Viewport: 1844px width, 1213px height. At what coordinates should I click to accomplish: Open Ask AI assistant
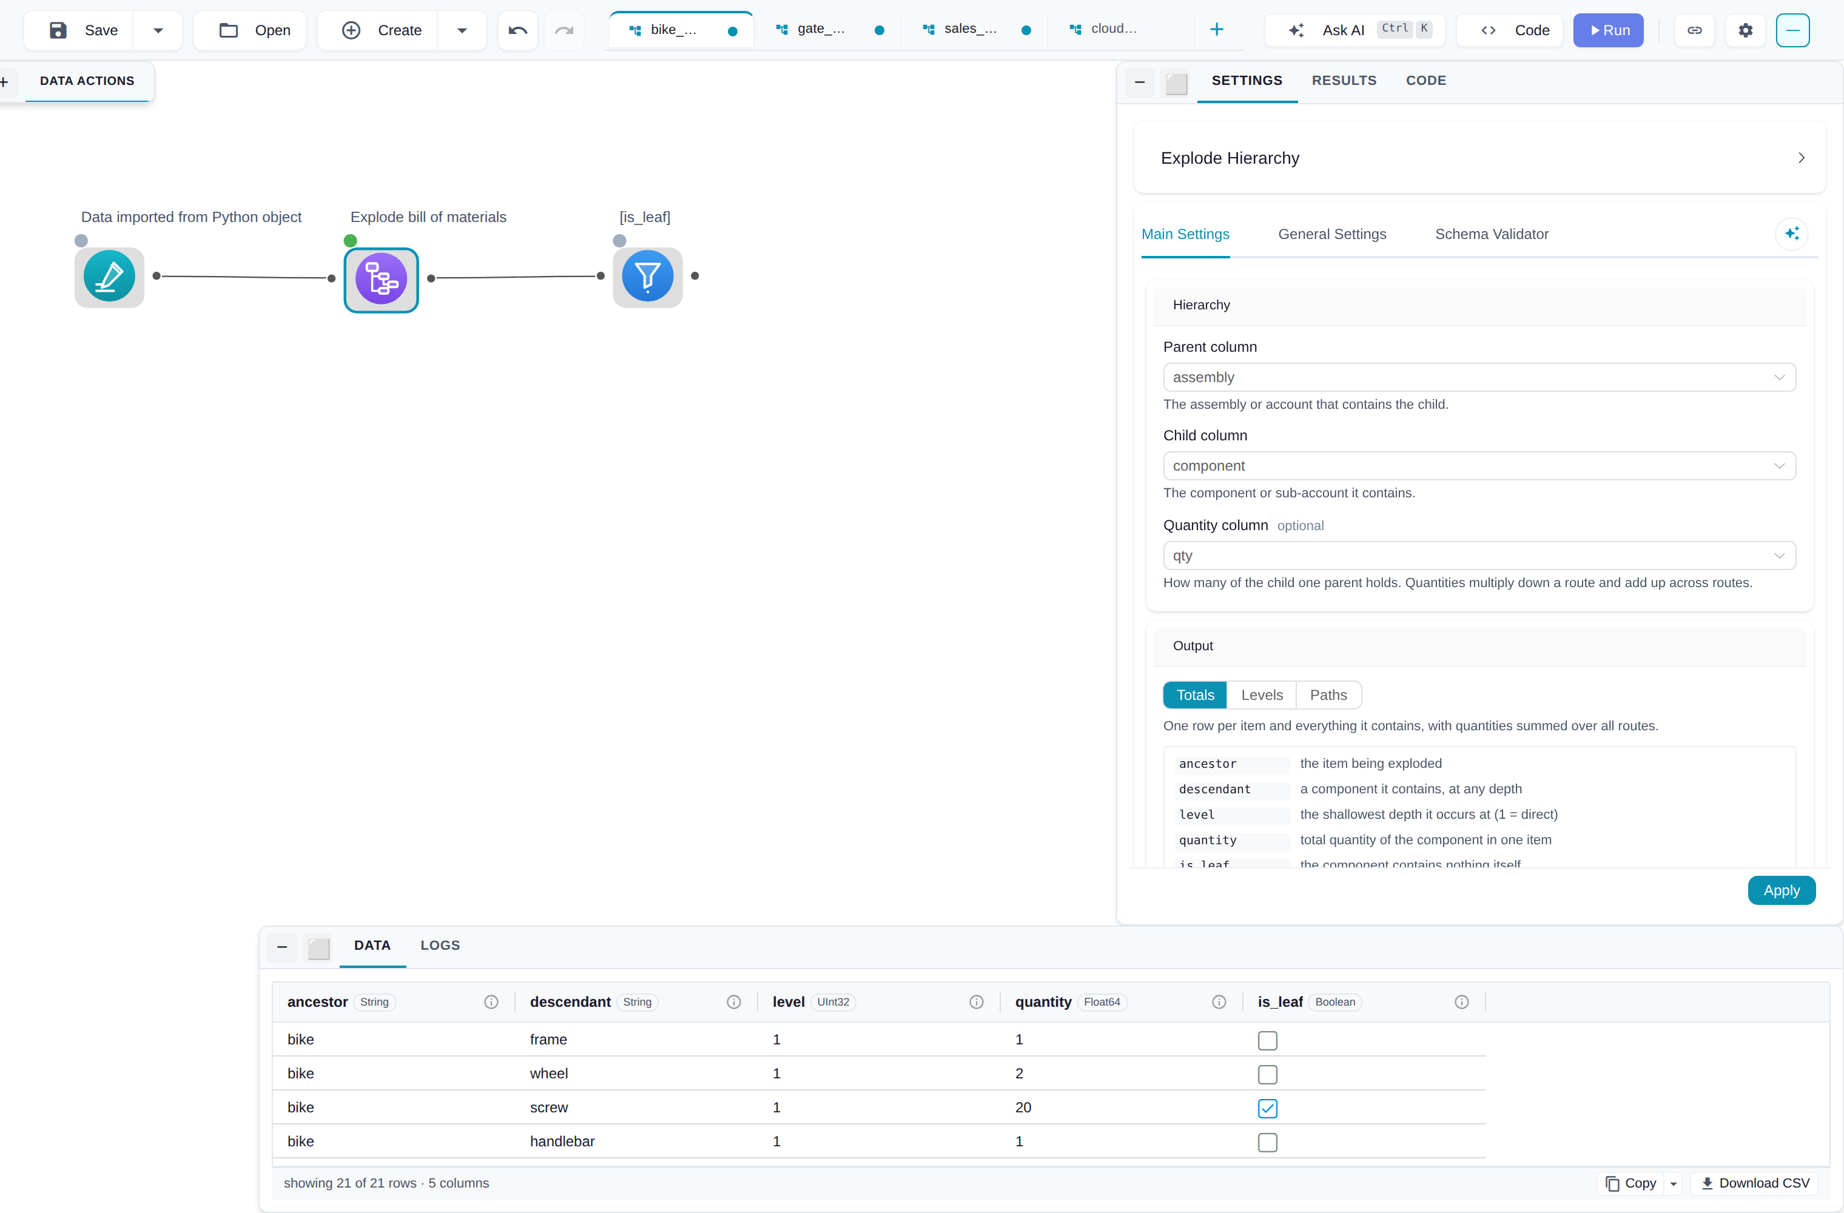pos(1354,30)
